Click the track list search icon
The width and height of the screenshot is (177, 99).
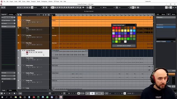tap(49, 15)
